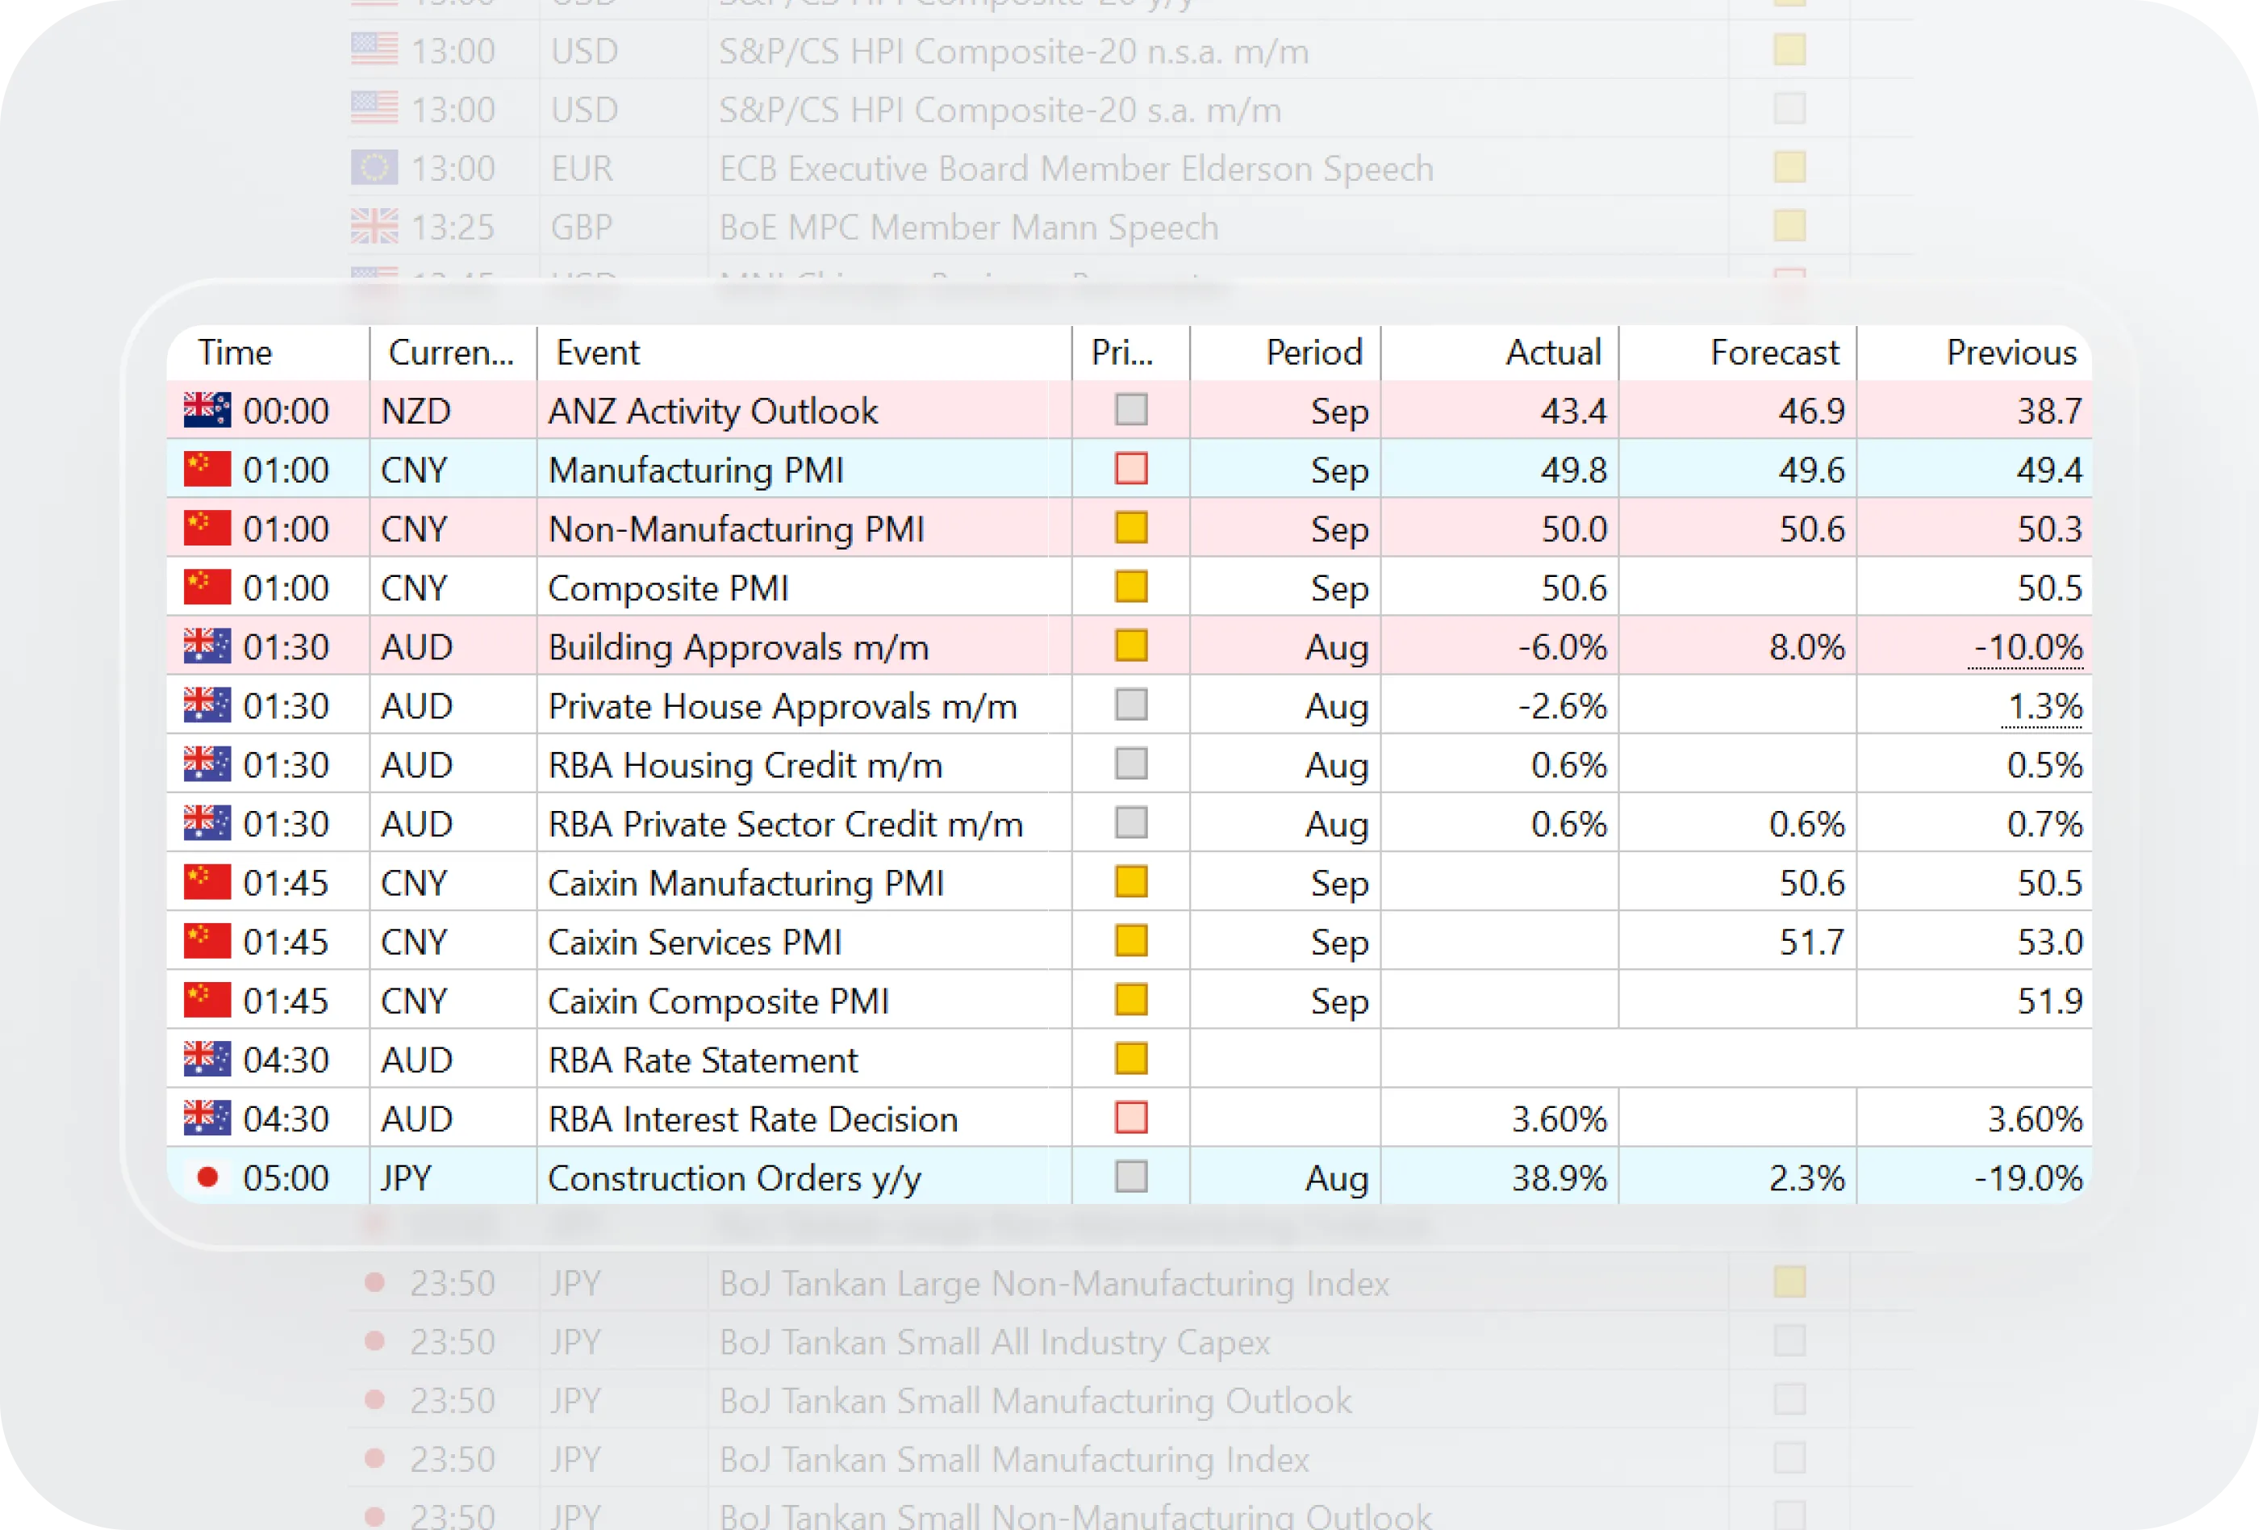
Task: Click red priority marker for RBA Interest Rate Decision
Action: click(1131, 1118)
